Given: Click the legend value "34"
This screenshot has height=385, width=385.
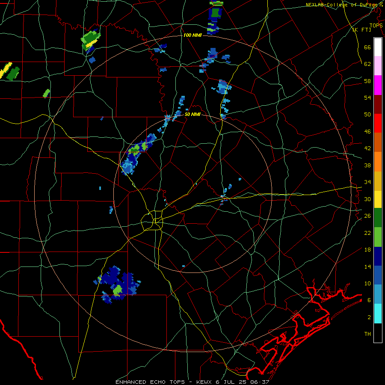Looking at the screenshot, I should [x=367, y=182].
